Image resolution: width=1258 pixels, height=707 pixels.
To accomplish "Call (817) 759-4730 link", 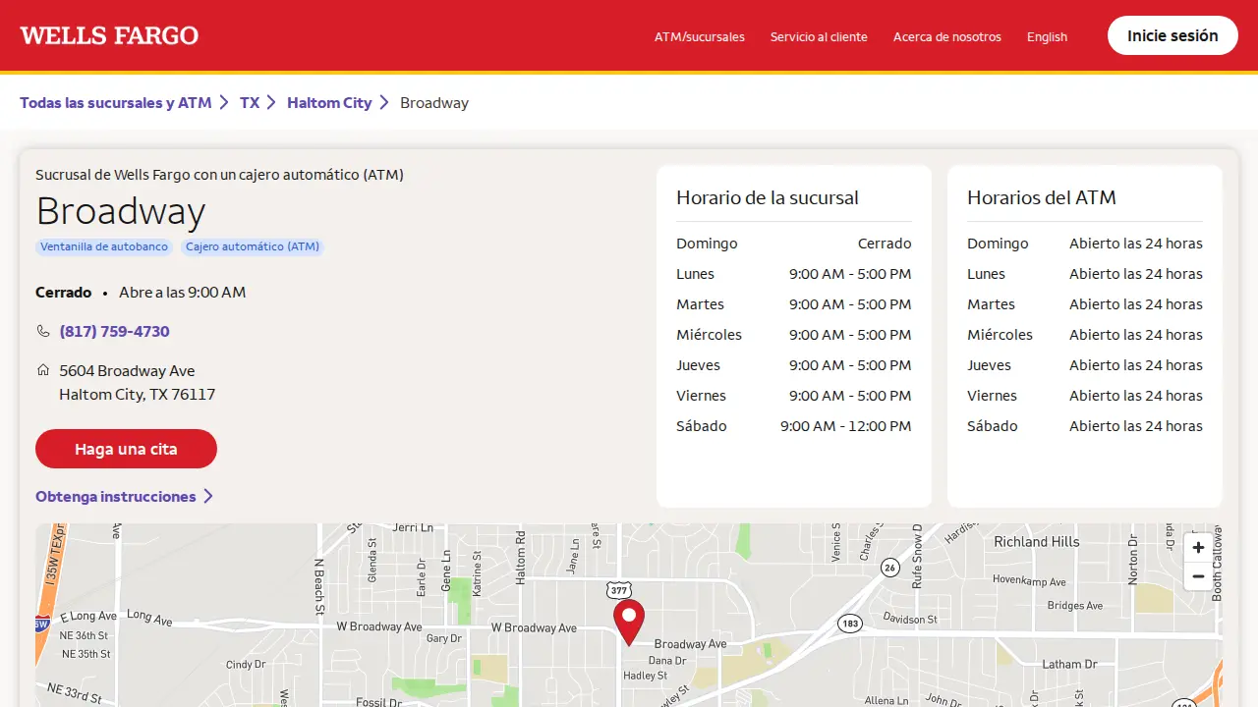I will pos(114,332).
